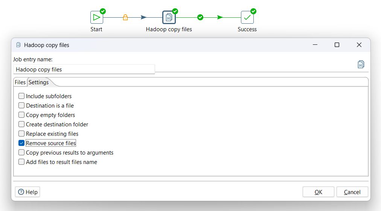Select the Settings tab
This screenshot has width=381, height=211.
click(x=39, y=82)
